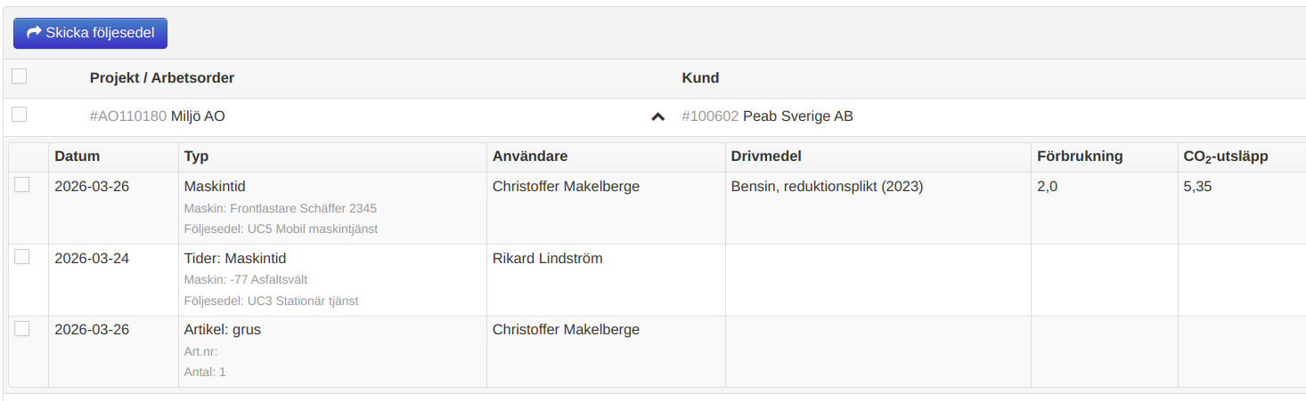This screenshot has height=401, width=1306.
Task: Collapse the Miljö AO row chevron
Action: click(x=658, y=116)
